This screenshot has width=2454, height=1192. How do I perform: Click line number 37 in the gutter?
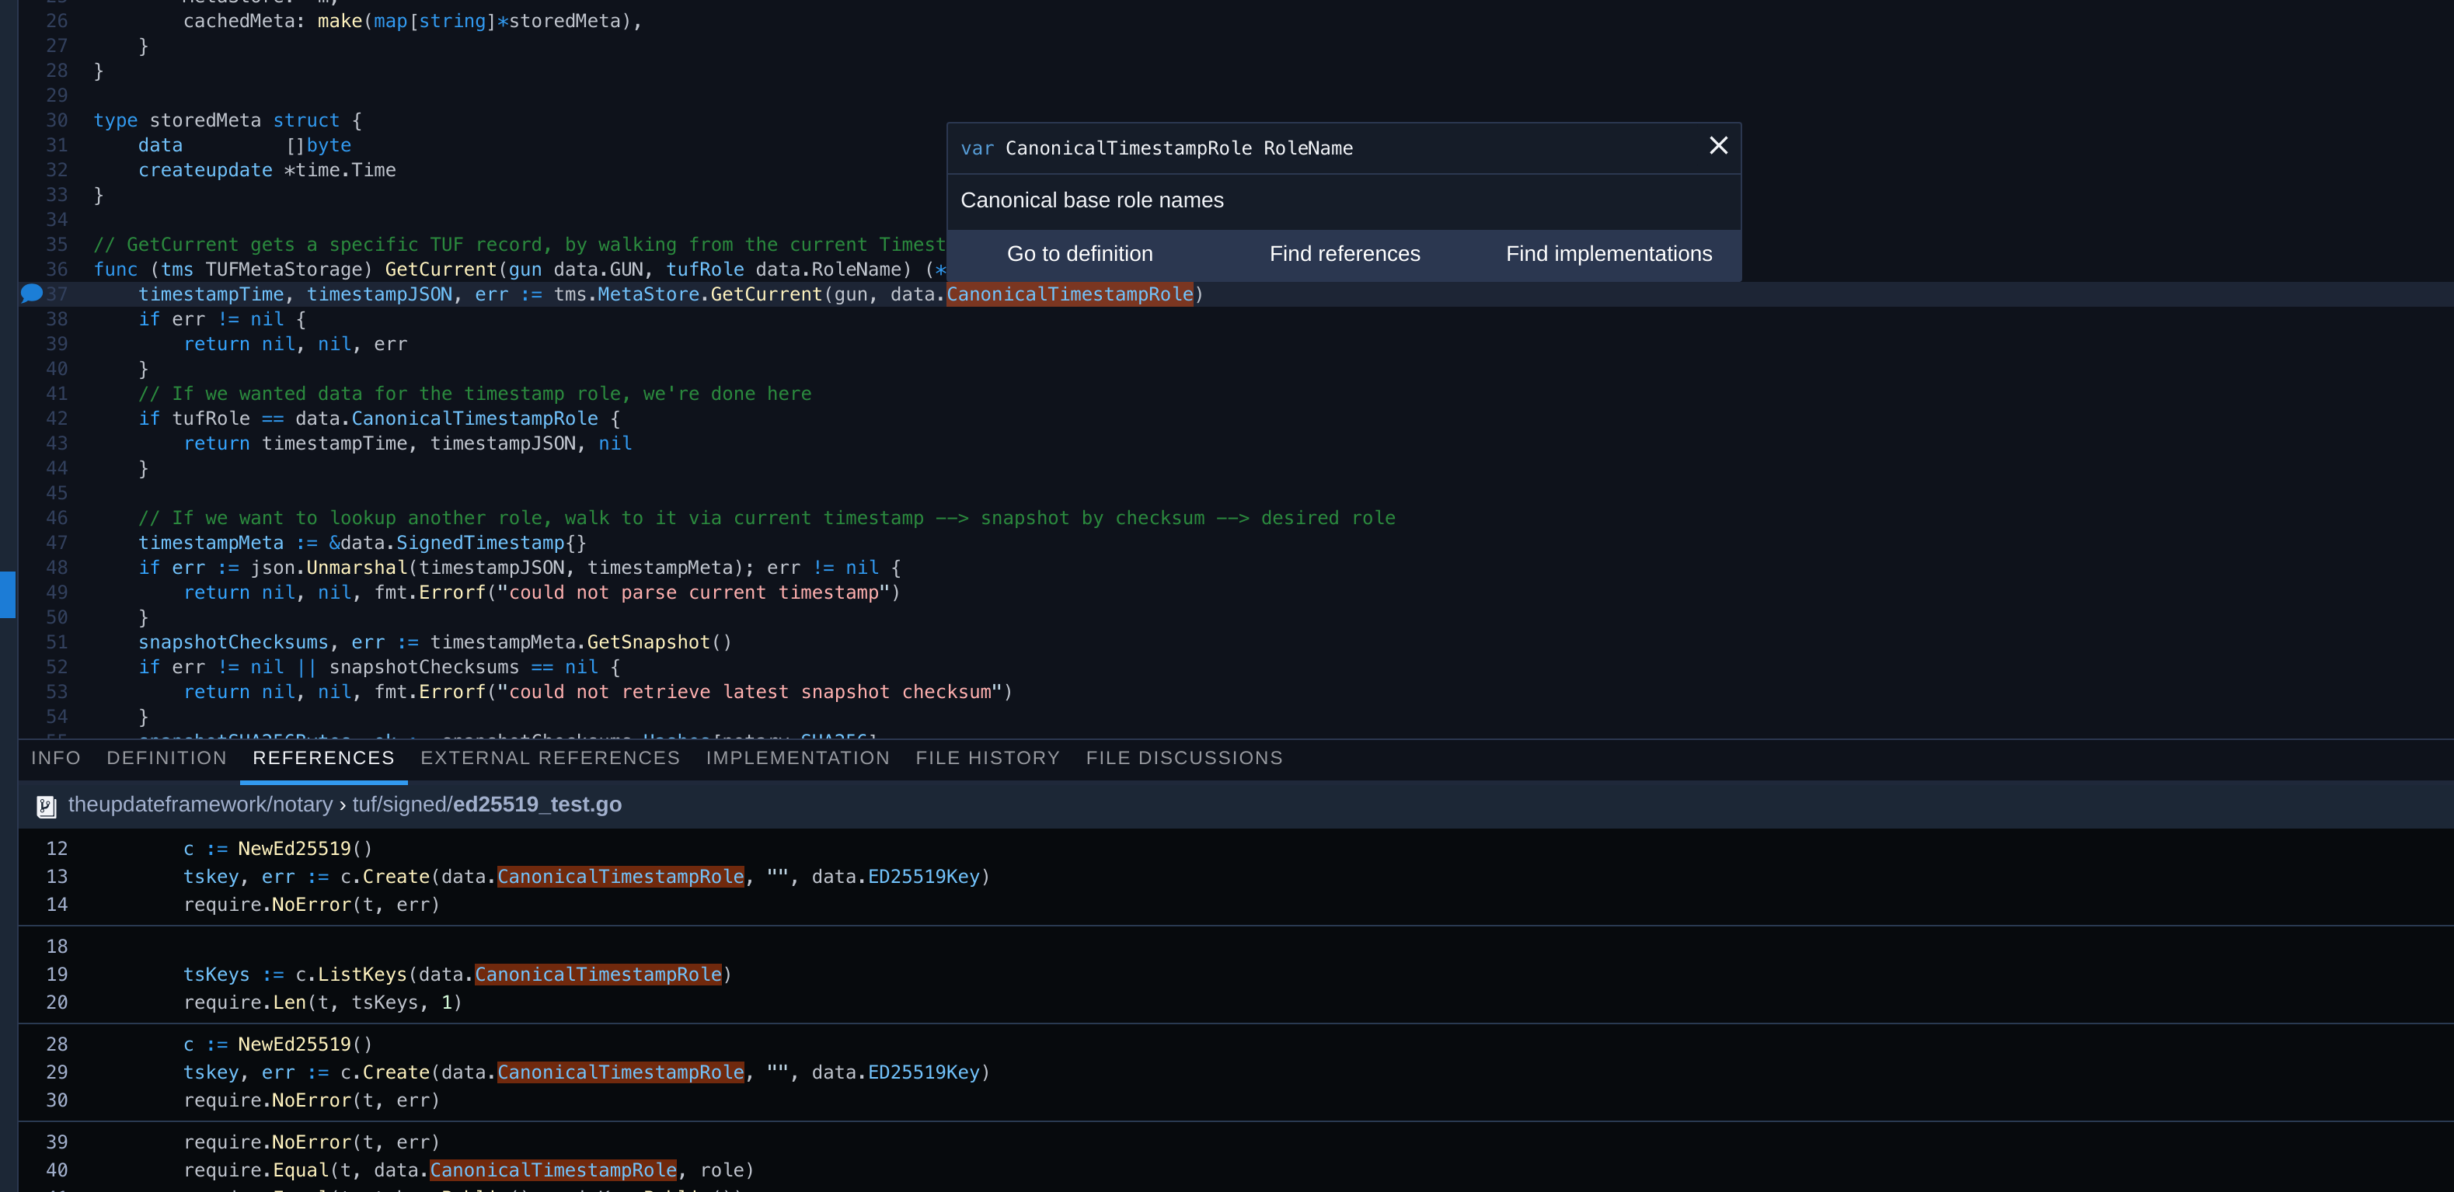[56, 294]
